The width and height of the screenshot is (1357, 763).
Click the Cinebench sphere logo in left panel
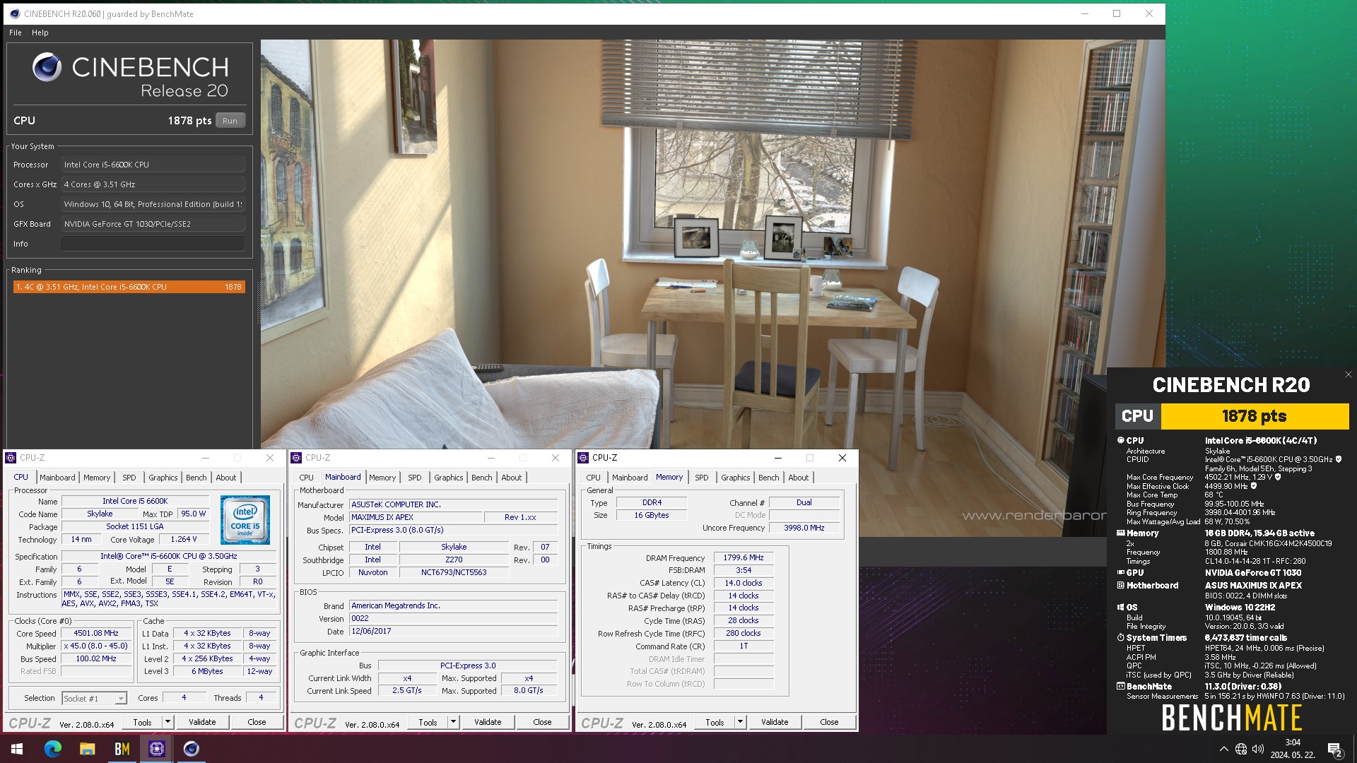(x=47, y=67)
